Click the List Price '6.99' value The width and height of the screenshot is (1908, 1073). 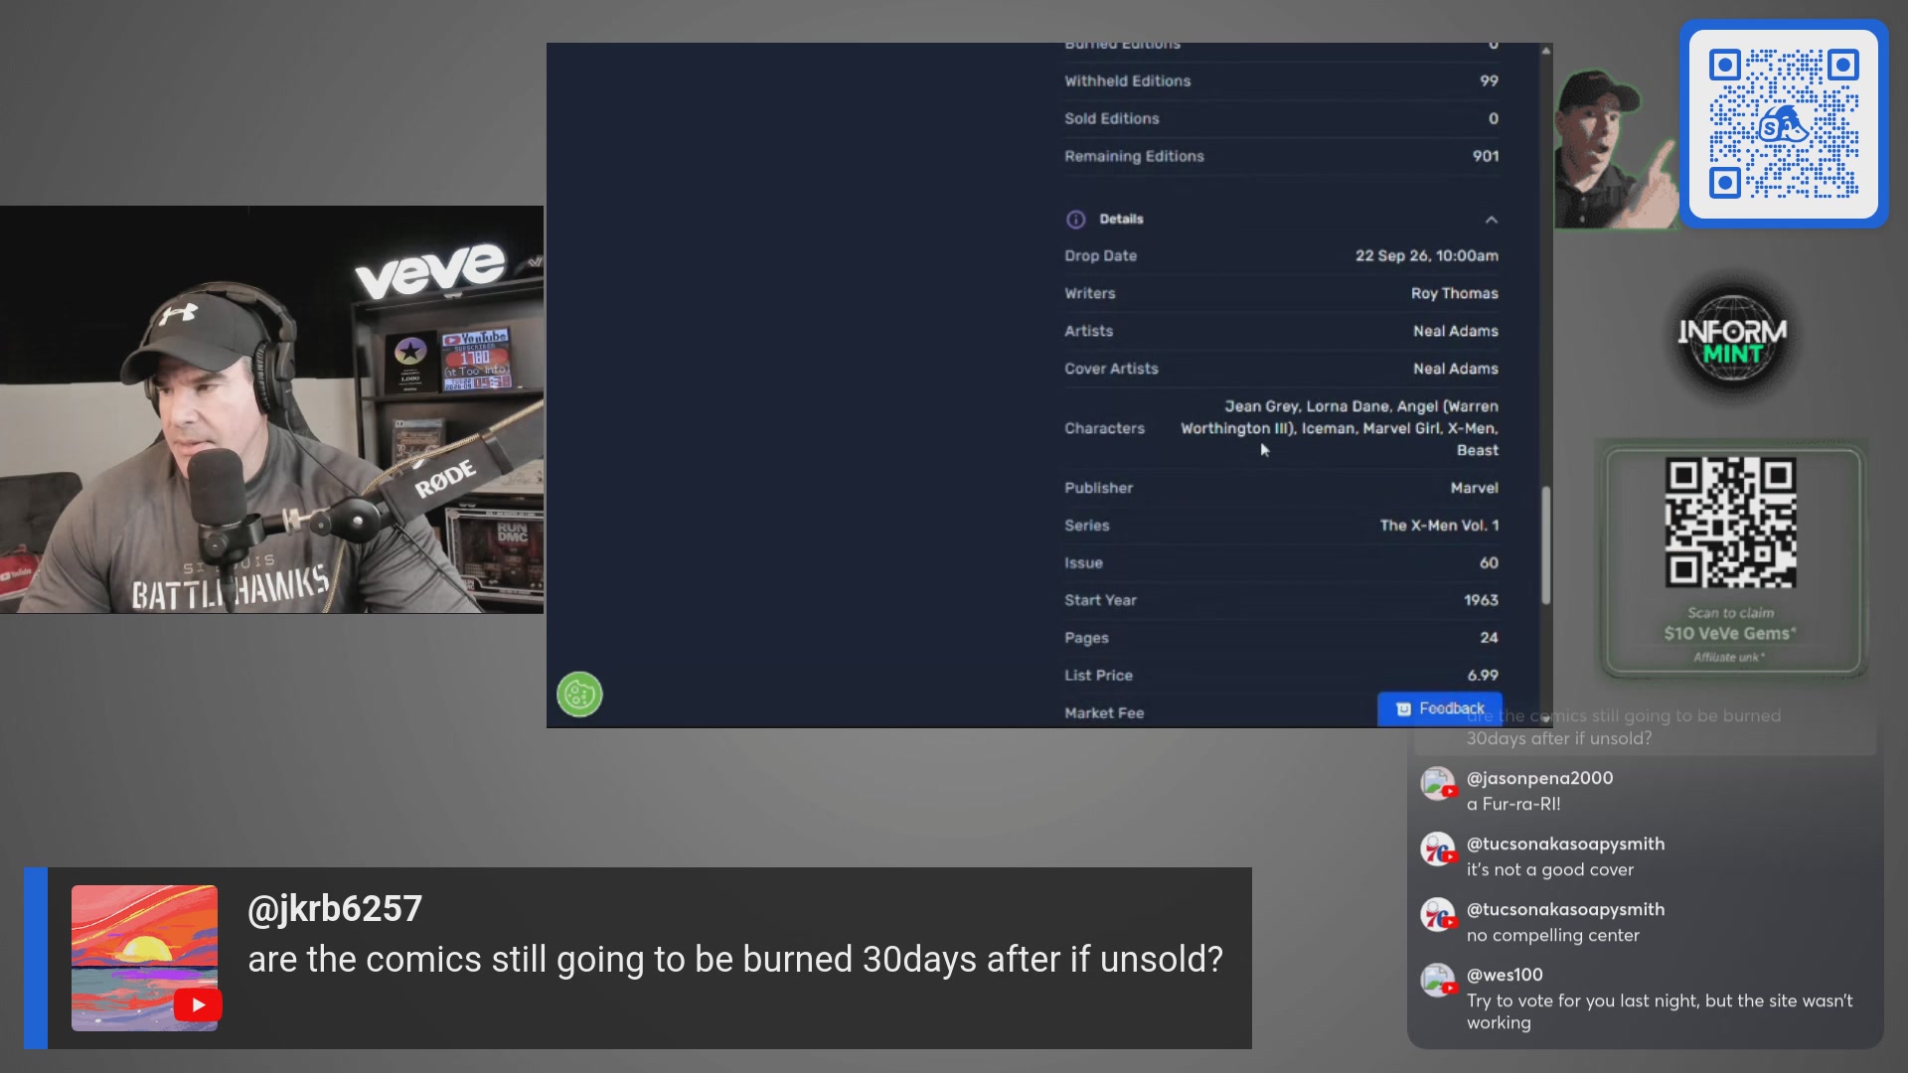(x=1483, y=675)
